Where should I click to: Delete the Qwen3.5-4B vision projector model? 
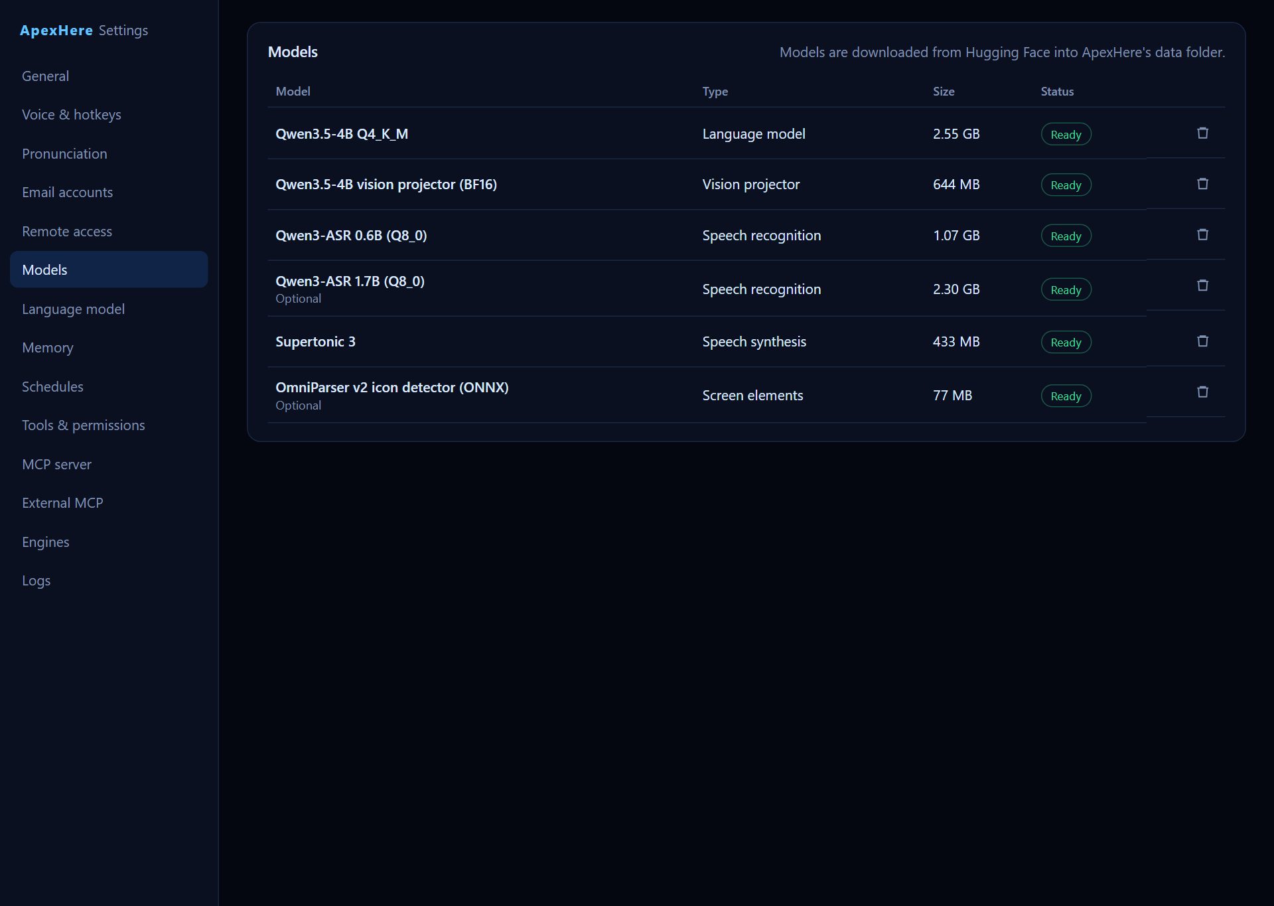(x=1202, y=184)
